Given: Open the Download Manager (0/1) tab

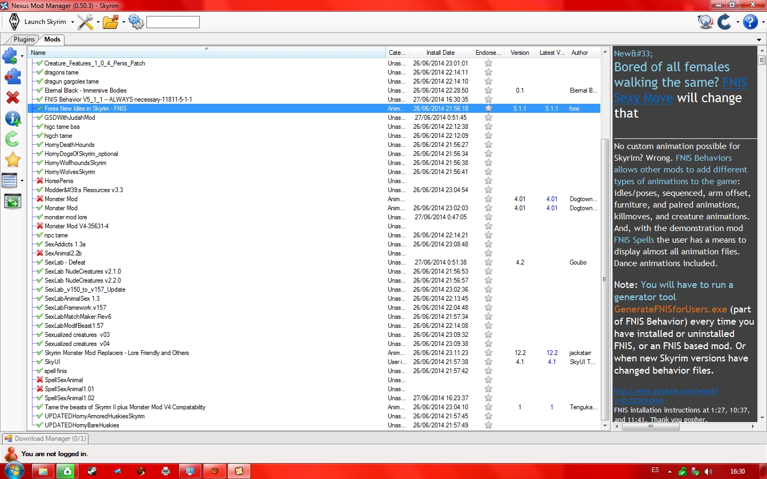Looking at the screenshot, I should coord(45,439).
